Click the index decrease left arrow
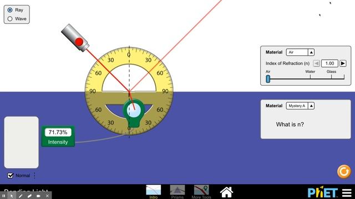 [x=316, y=64]
